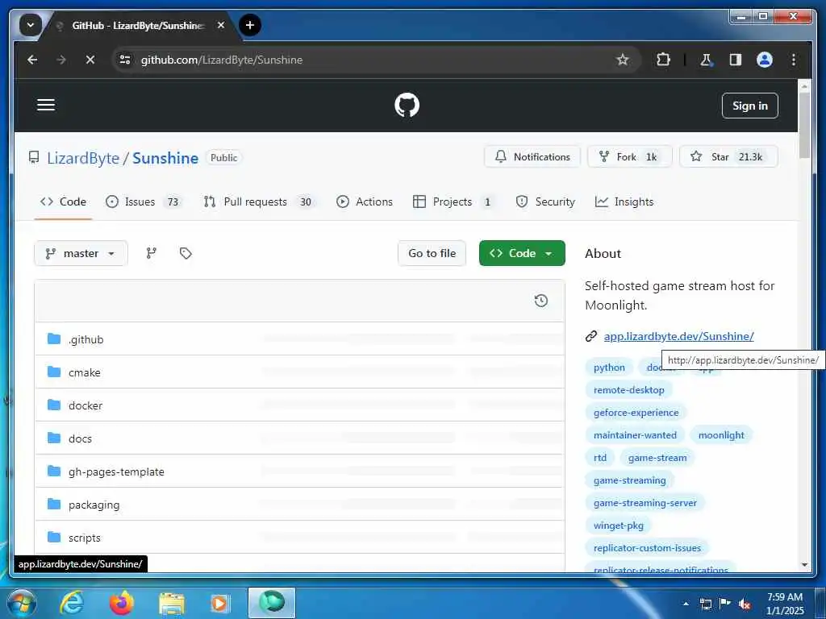Viewport: 826px width, 619px height.
Task: Open commit history clock icon
Action: click(541, 301)
